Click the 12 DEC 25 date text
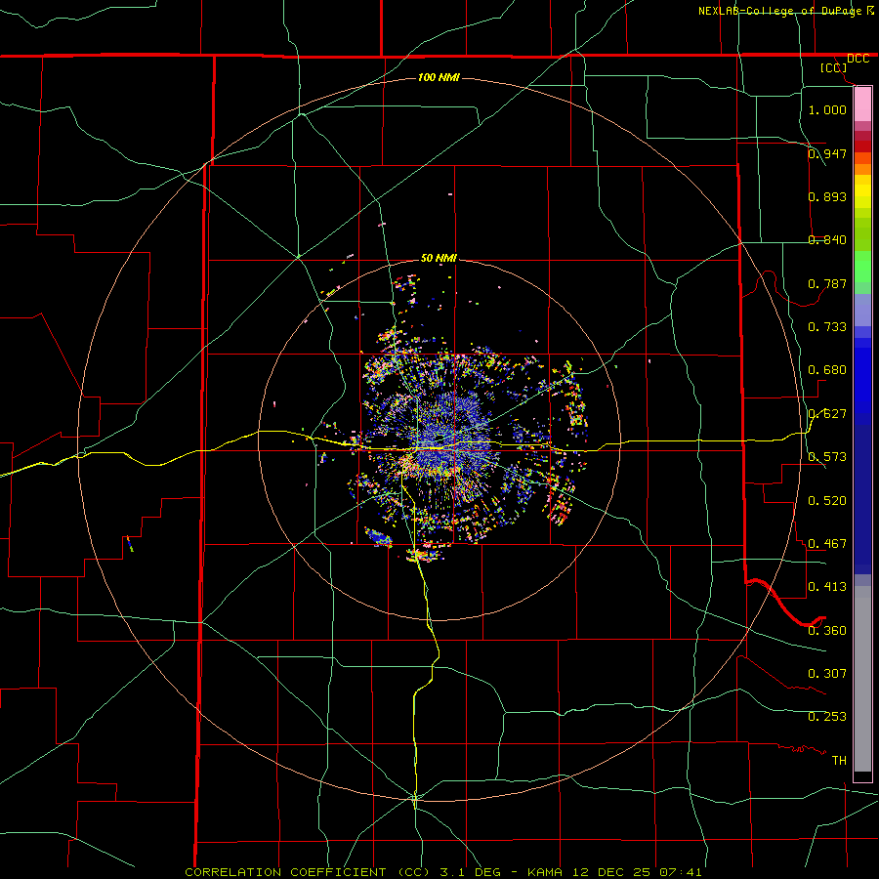 [x=611, y=872]
